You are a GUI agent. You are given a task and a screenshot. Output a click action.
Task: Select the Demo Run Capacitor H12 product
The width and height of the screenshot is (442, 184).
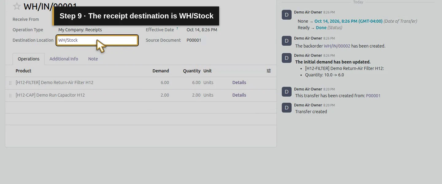(x=50, y=95)
